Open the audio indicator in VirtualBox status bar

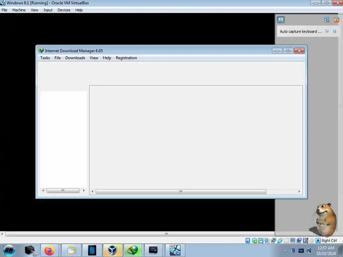point(267,241)
